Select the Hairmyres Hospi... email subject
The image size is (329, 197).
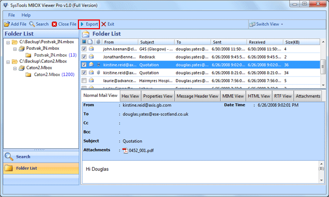point(156,81)
